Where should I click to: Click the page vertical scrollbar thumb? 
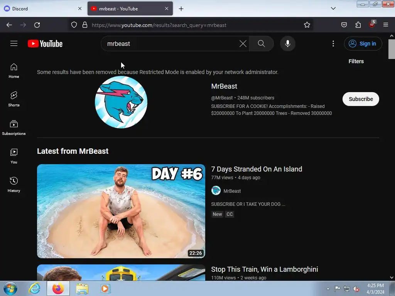coord(392,49)
